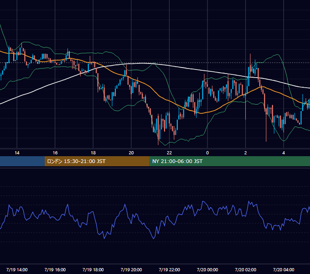Click the upper time axis label 22
The width and height of the screenshot is (310, 274).
[x=169, y=153]
